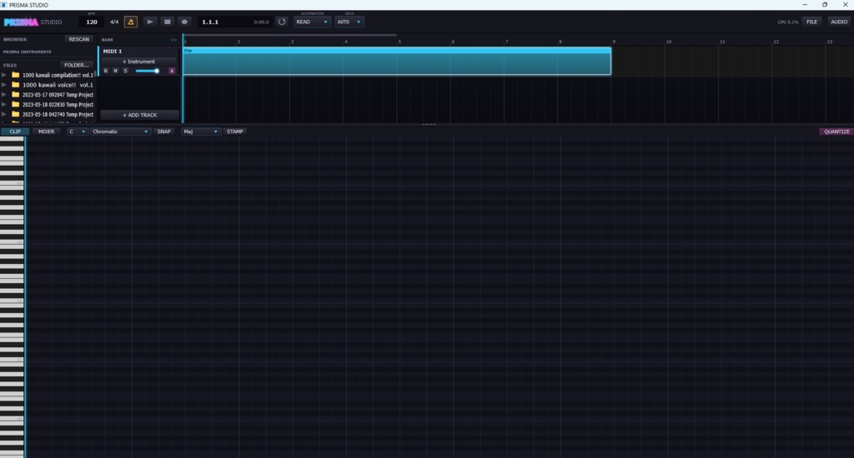854x458 pixels.
Task: Click the 1.1.1 position display
Action: 210,22
